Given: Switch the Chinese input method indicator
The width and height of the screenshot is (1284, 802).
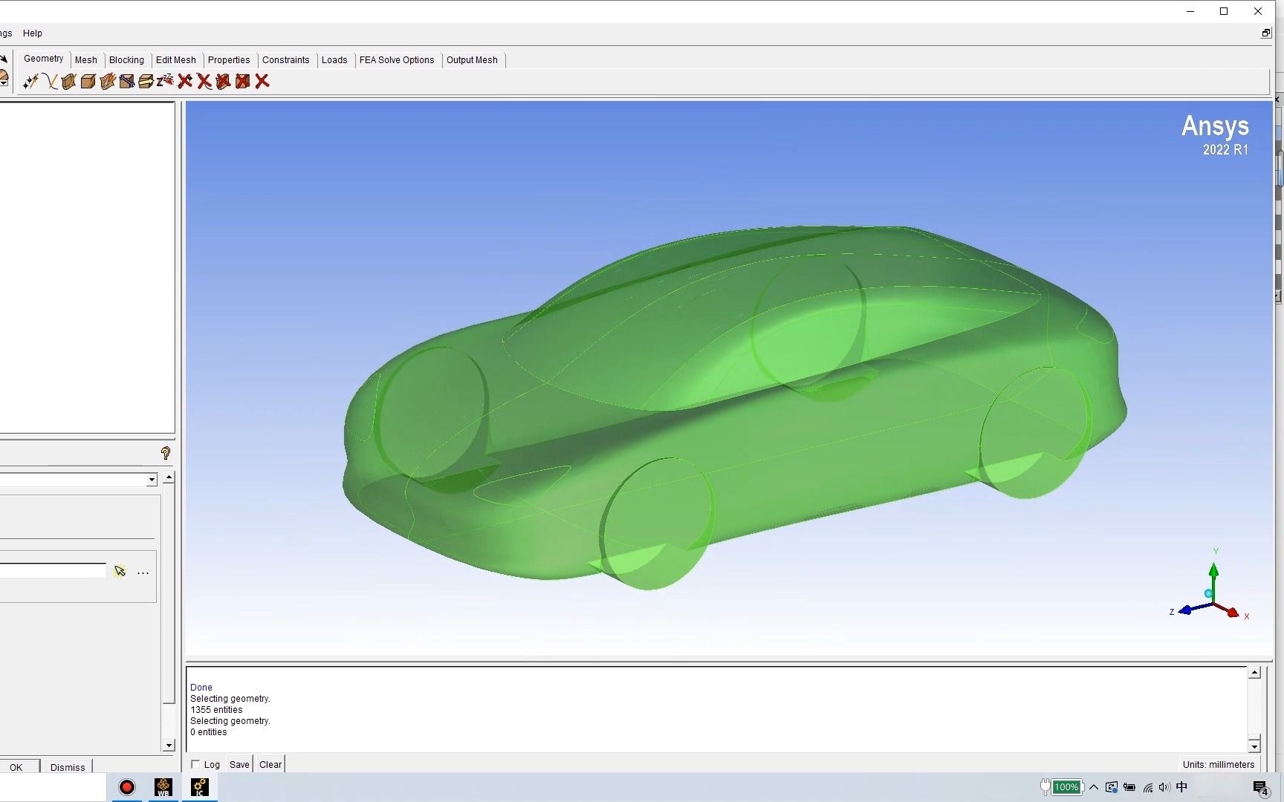Looking at the screenshot, I should coord(1182,787).
